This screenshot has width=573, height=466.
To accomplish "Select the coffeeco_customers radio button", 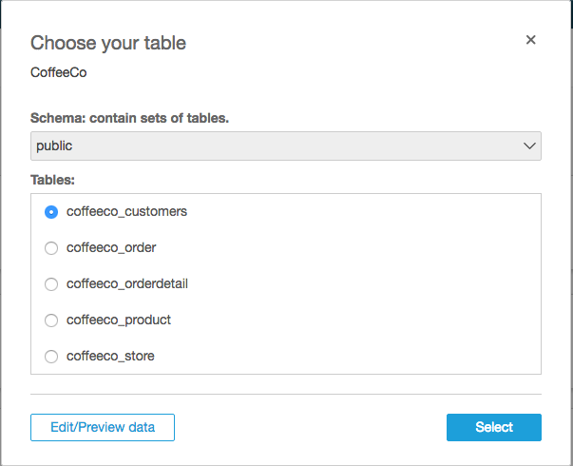I will 51,212.
